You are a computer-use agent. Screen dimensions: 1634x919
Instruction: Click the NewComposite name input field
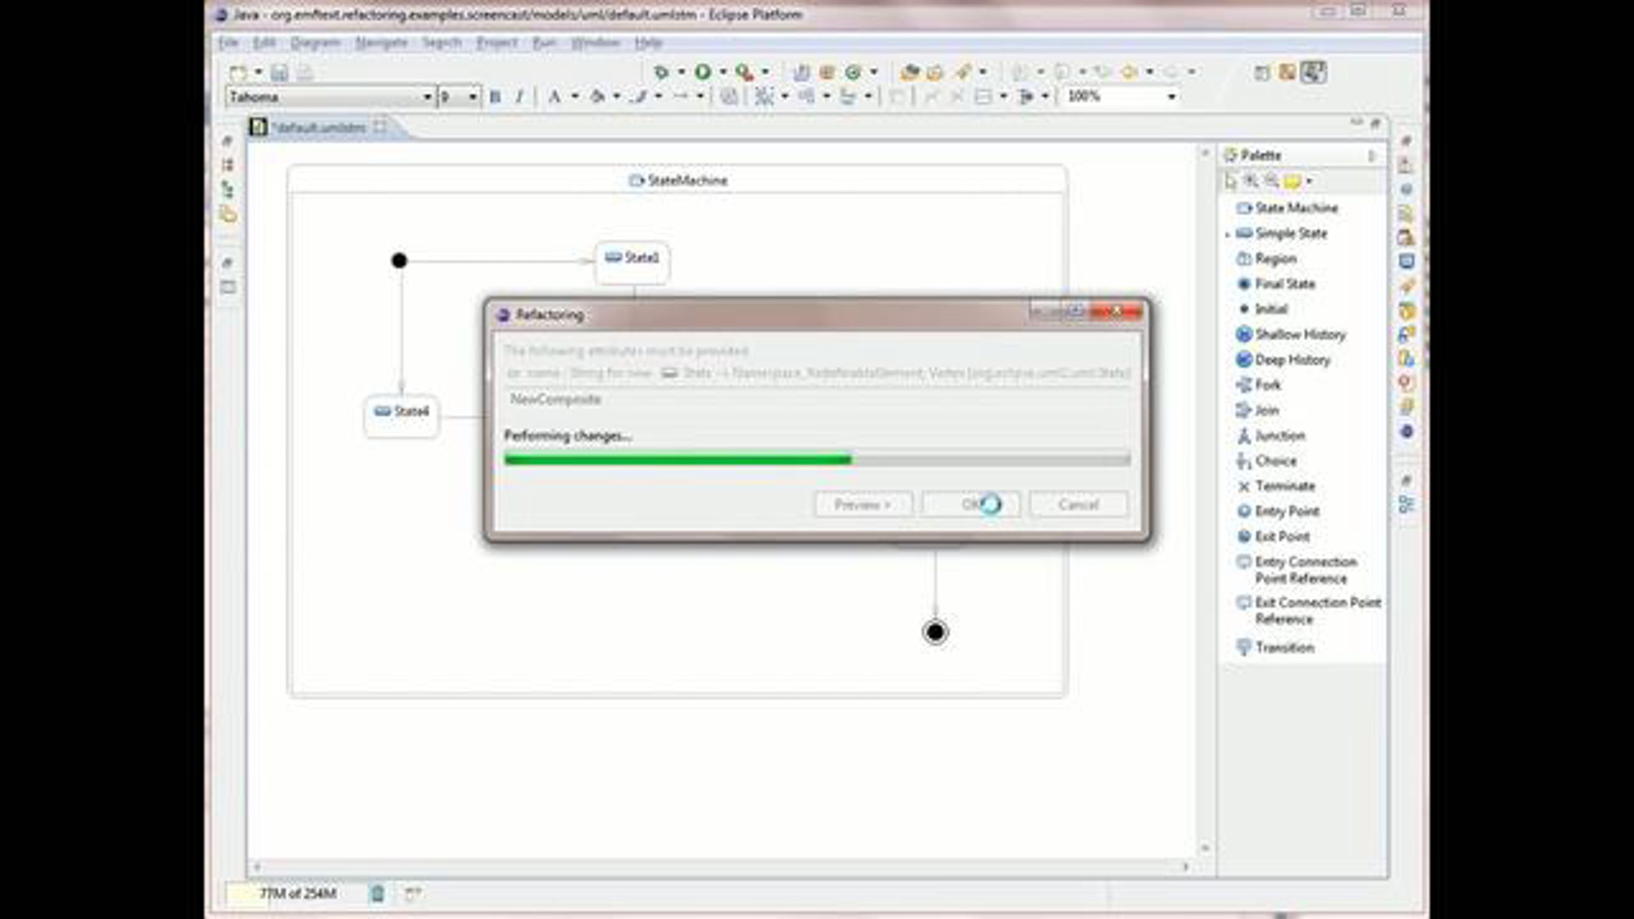817,400
